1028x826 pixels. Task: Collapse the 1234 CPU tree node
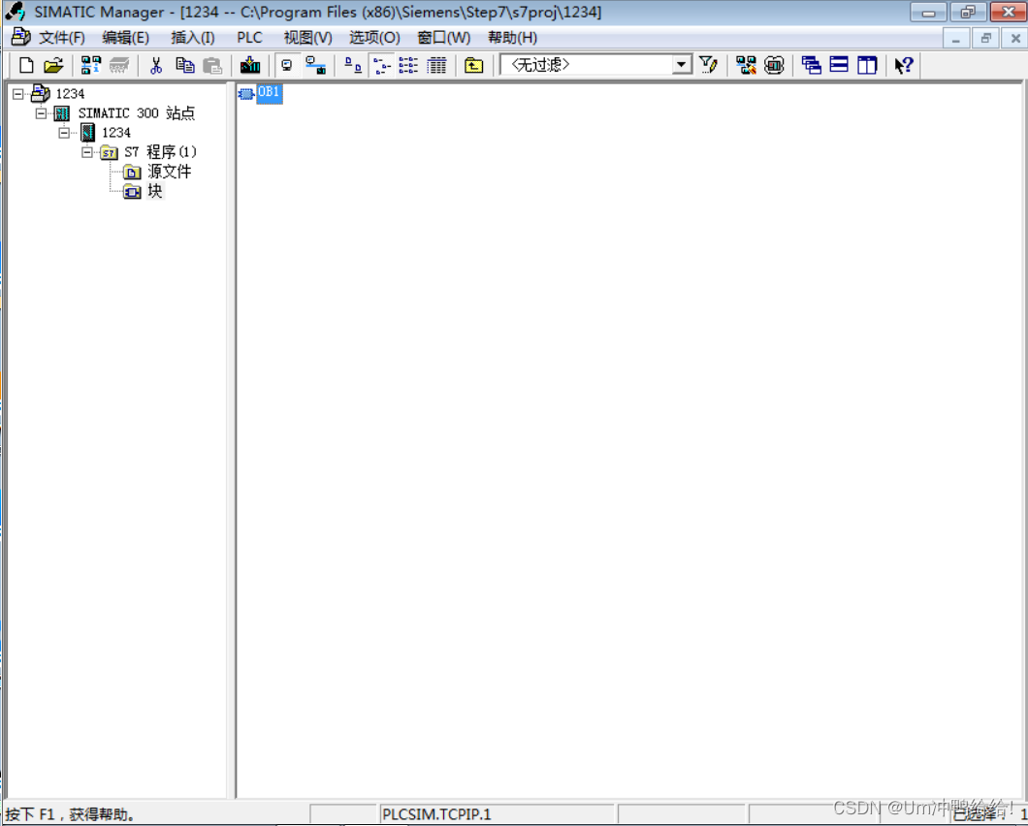tap(64, 133)
